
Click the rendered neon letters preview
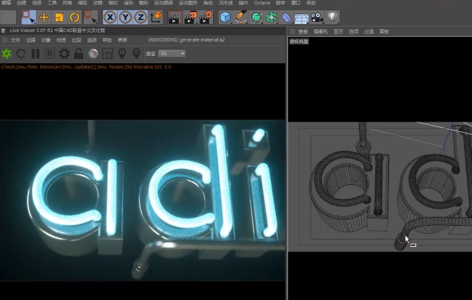142,200
